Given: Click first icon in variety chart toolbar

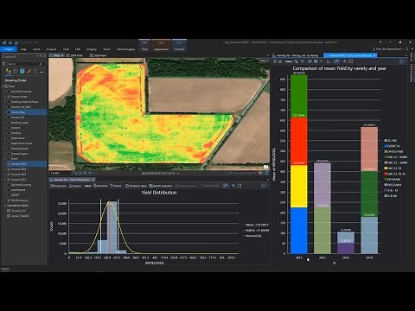Looking at the screenshot, I should click(x=275, y=61).
